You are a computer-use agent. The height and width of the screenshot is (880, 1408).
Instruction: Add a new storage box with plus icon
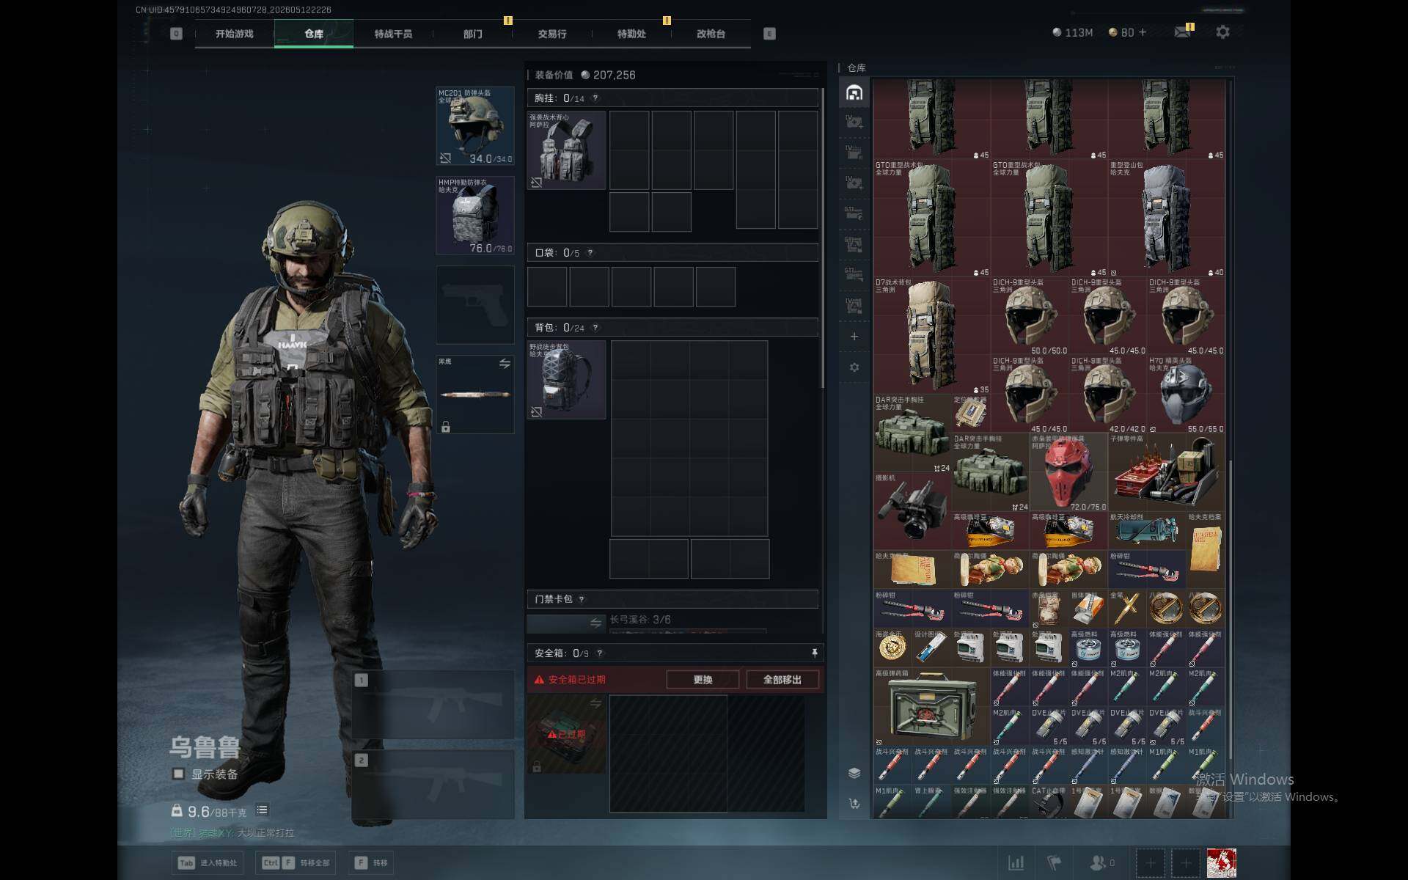(x=854, y=337)
